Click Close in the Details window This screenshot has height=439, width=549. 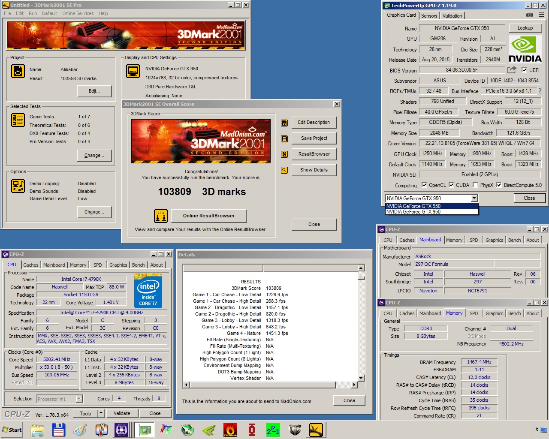tap(349, 401)
